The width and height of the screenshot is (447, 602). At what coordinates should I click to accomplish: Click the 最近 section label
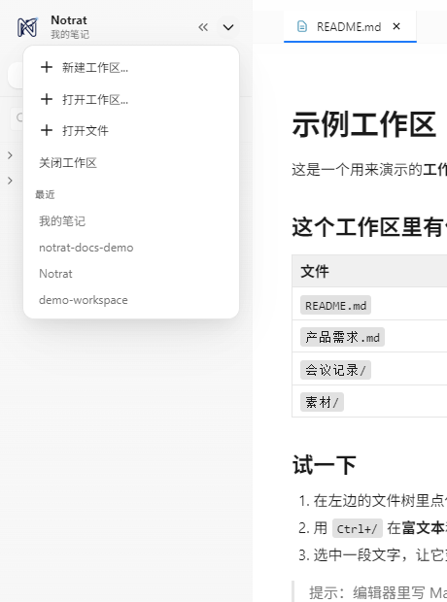(x=45, y=194)
